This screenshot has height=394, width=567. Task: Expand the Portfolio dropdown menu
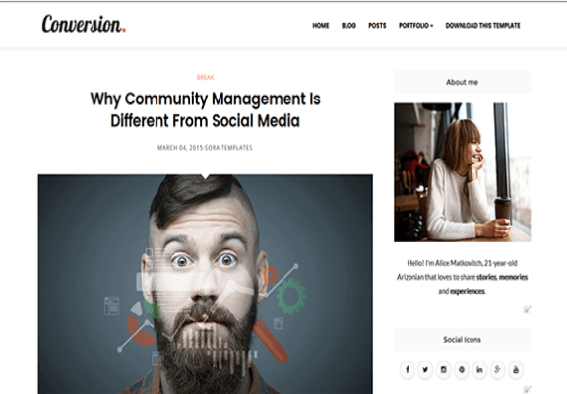(415, 26)
